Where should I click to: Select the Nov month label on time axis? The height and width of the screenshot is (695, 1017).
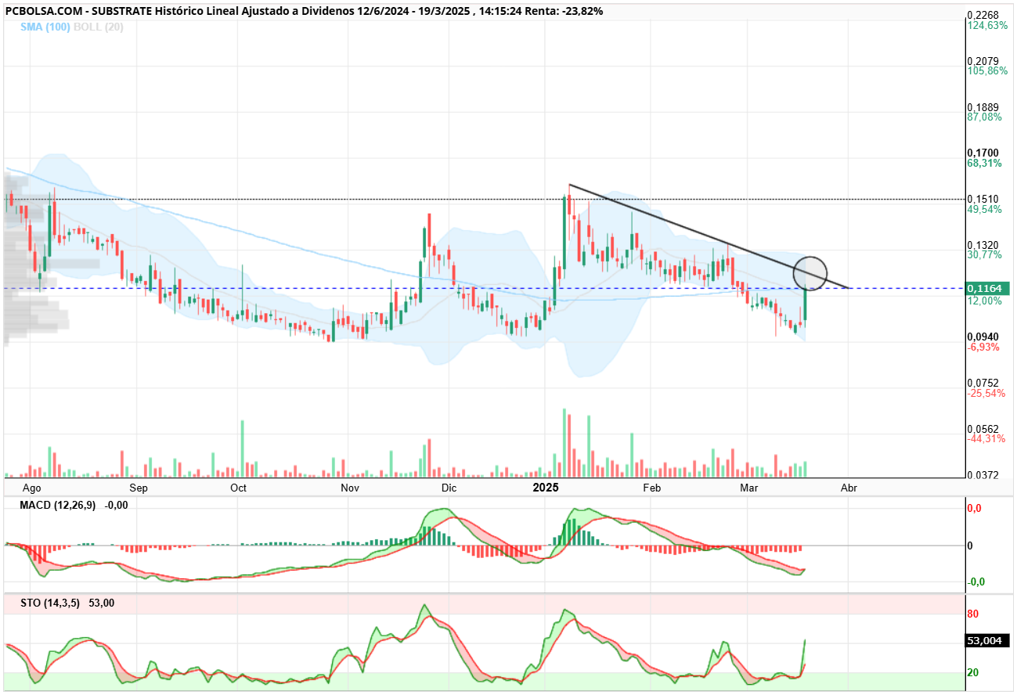[x=350, y=488]
